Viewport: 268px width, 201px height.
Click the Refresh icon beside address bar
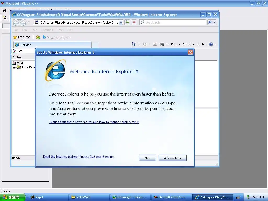pyautogui.click(x=127, y=22)
